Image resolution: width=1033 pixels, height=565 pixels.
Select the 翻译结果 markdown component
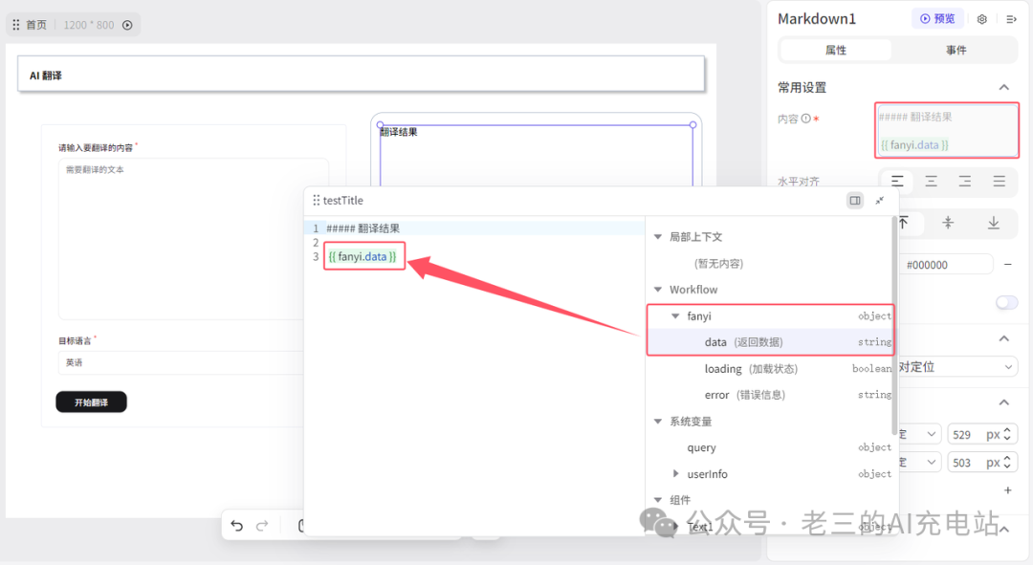click(x=537, y=156)
